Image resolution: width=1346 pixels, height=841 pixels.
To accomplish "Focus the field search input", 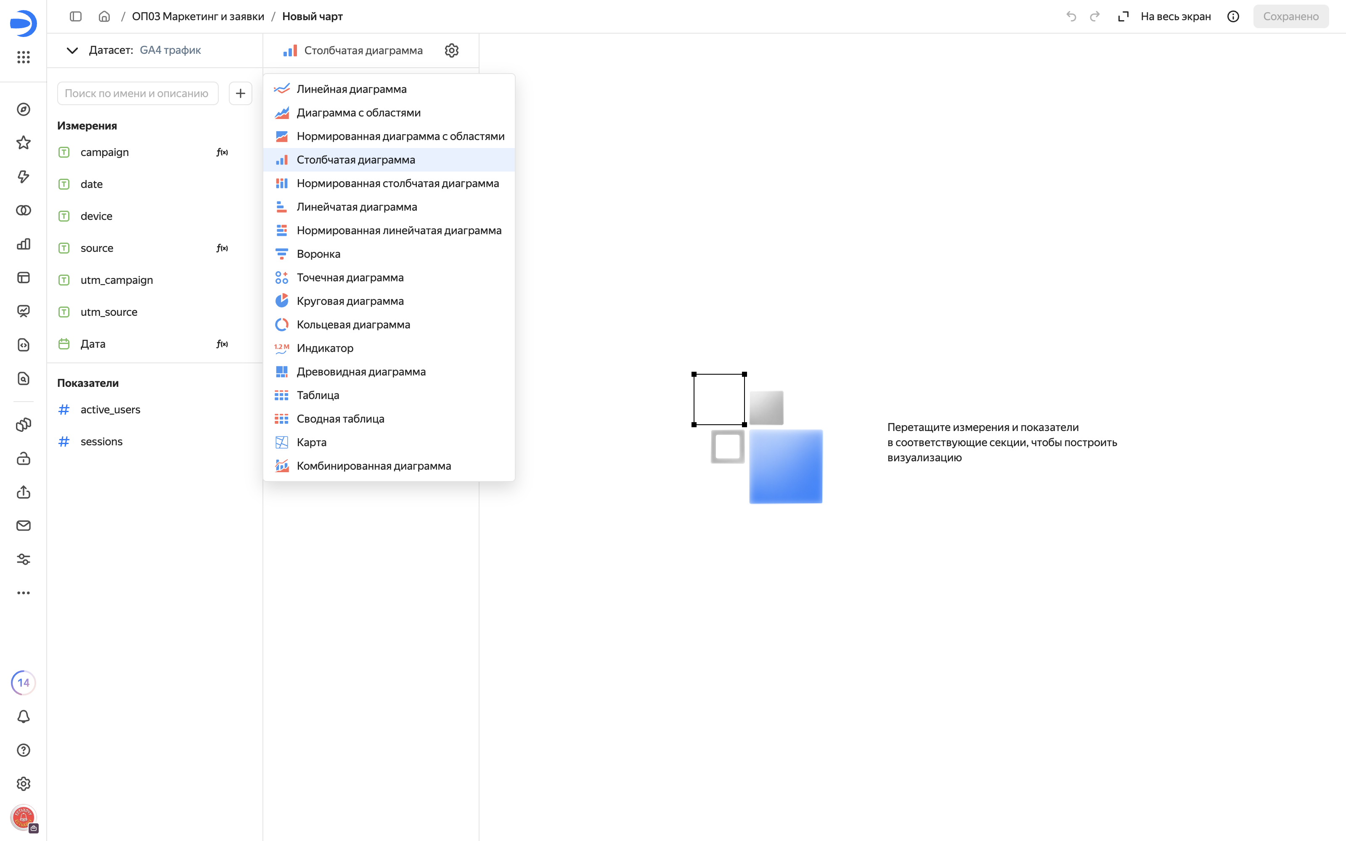I will click(138, 93).
